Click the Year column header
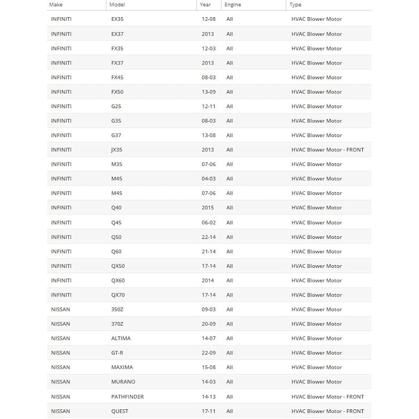The height and width of the screenshot is (419, 419). coord(205,5)
